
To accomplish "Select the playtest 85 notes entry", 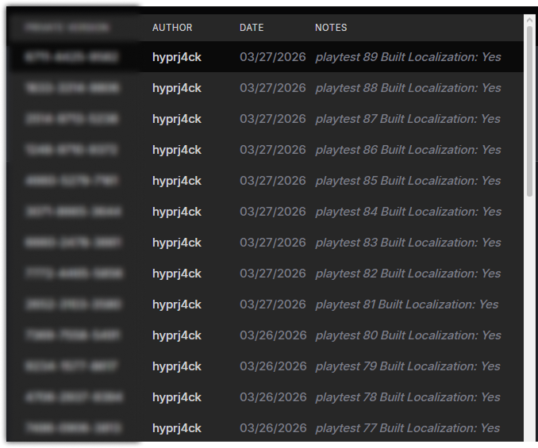I will click(409, 181).
